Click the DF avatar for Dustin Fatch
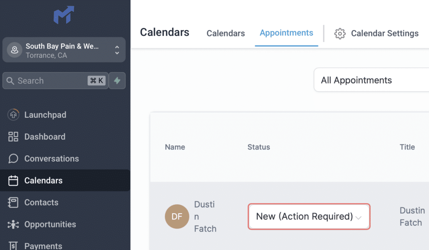Image resolution: width=429 pixels, height=250 pixels. click(x=177, y=216)
